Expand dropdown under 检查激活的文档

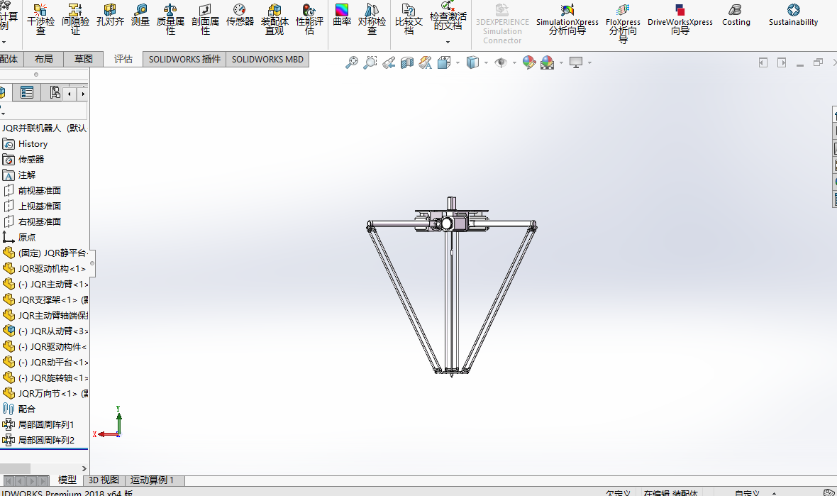coord(448,42)
